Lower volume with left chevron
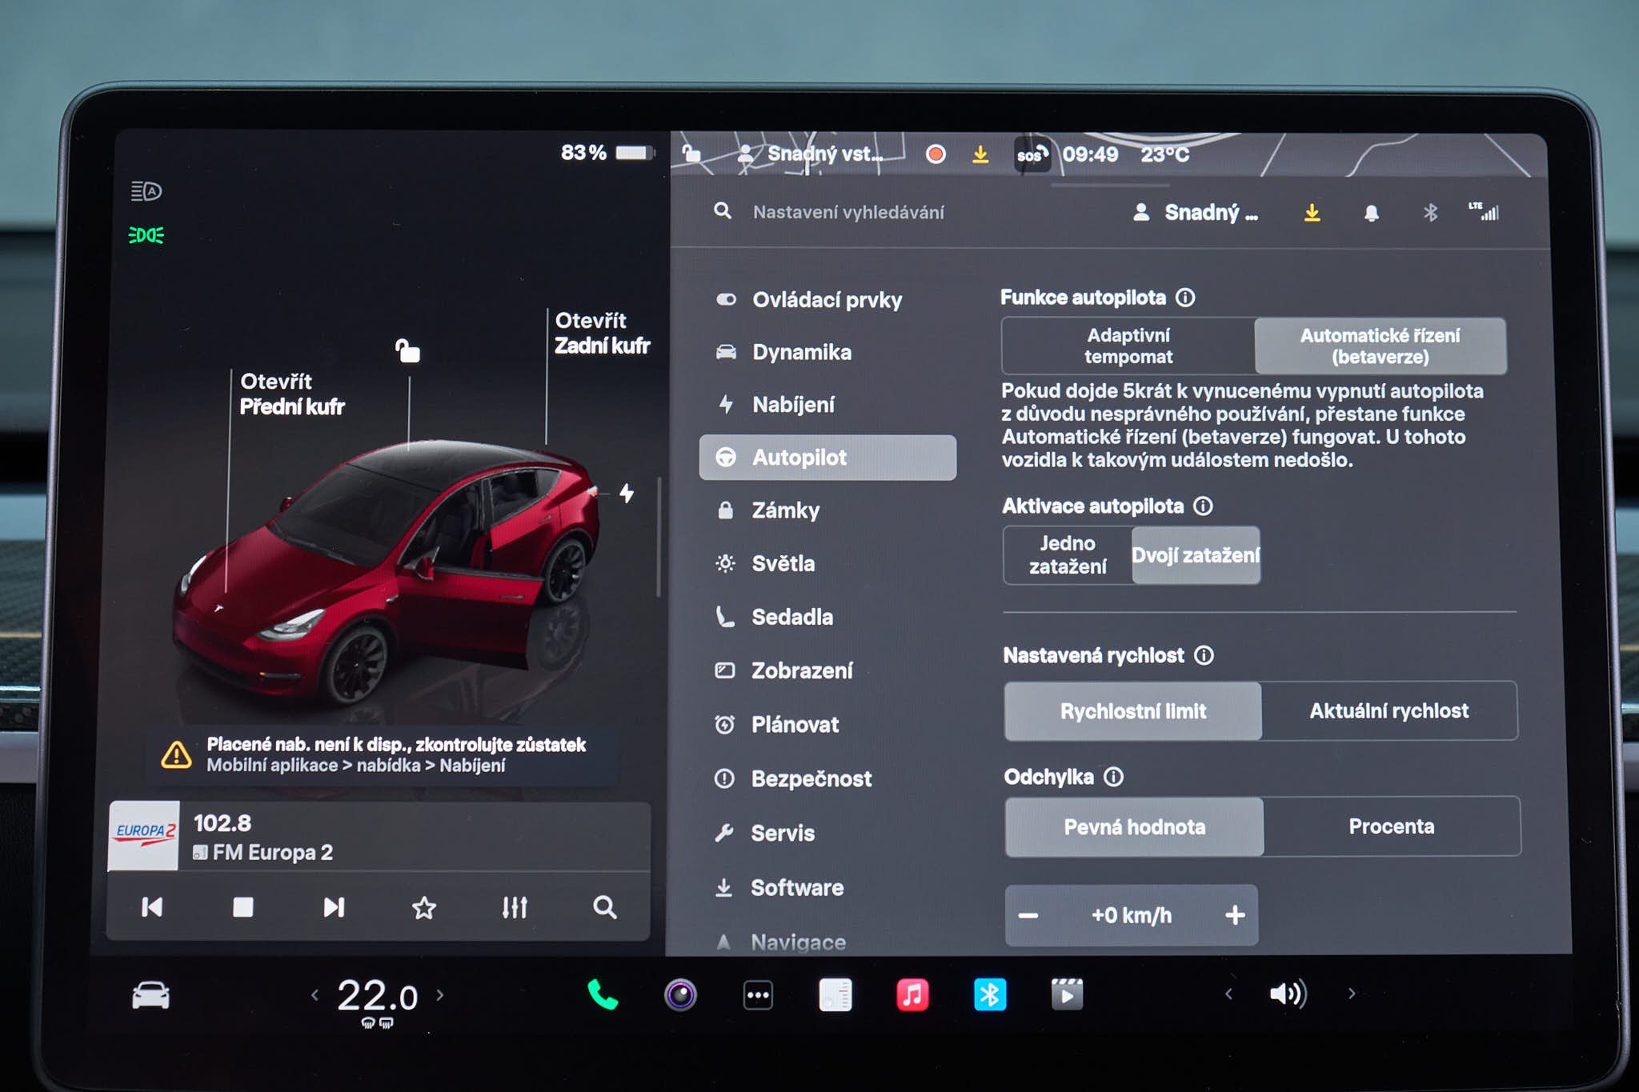Image resolution: width=1639 pixels, height=1092 pixels. [x=1228, y=994]
